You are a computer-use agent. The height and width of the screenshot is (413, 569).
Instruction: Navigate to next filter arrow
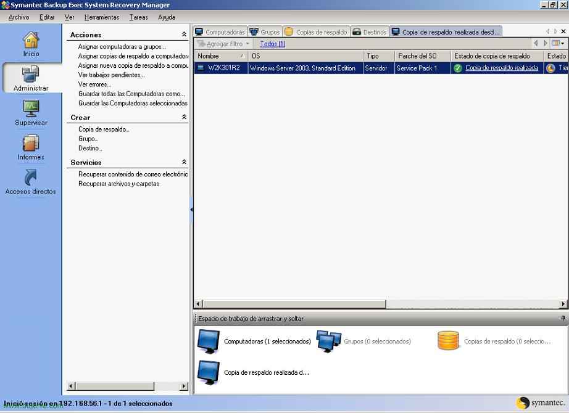point(545,43)
